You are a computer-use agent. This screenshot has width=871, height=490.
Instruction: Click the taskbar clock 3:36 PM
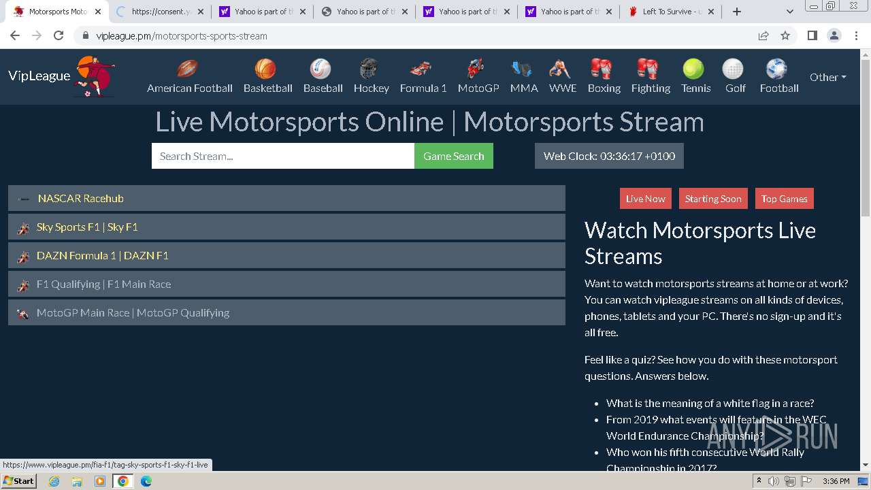click(x=836, y=481)
